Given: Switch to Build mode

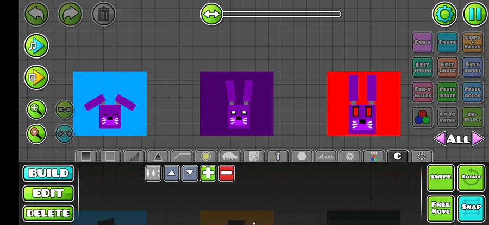Looking at the screenshot, I should [48, 173].
